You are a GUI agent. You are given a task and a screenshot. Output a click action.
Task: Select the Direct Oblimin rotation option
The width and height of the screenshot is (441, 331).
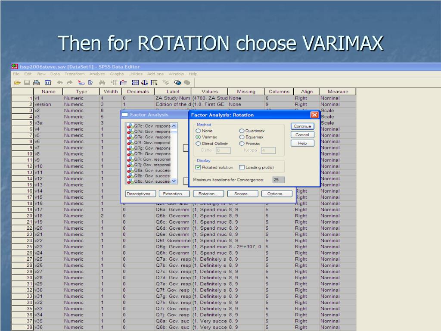point(198,144)
